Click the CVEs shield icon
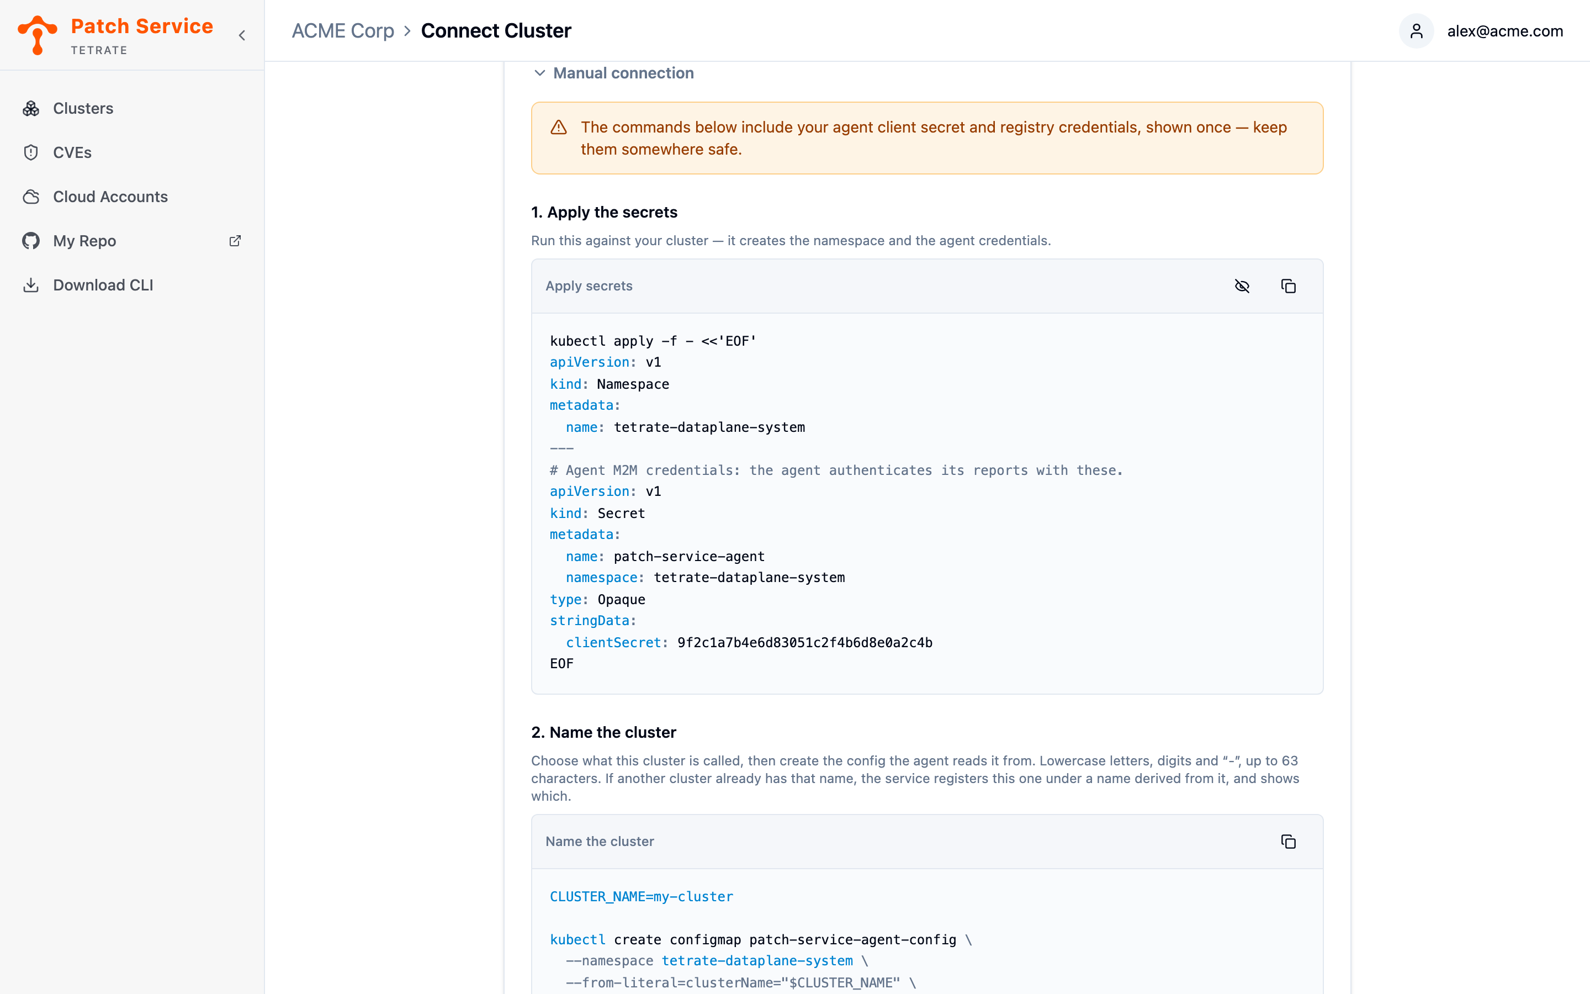Image resolution: width=1590 pixels, height=994 pixels. click(31, 152)
